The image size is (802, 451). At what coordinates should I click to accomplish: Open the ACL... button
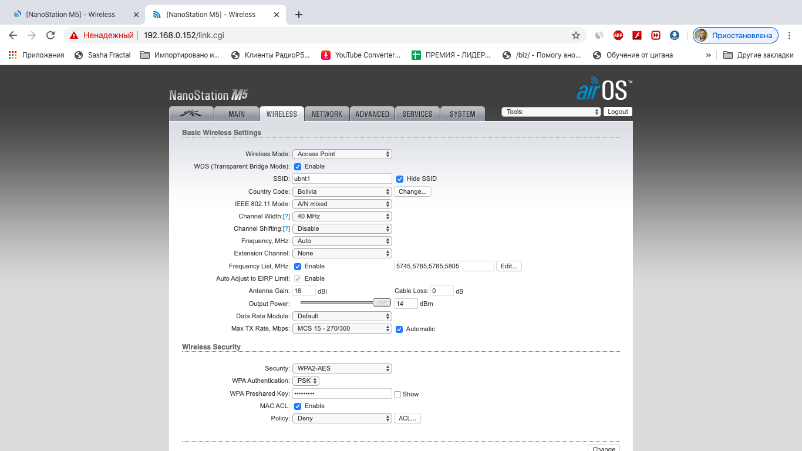pyautogui.click(x=407, y=419)
